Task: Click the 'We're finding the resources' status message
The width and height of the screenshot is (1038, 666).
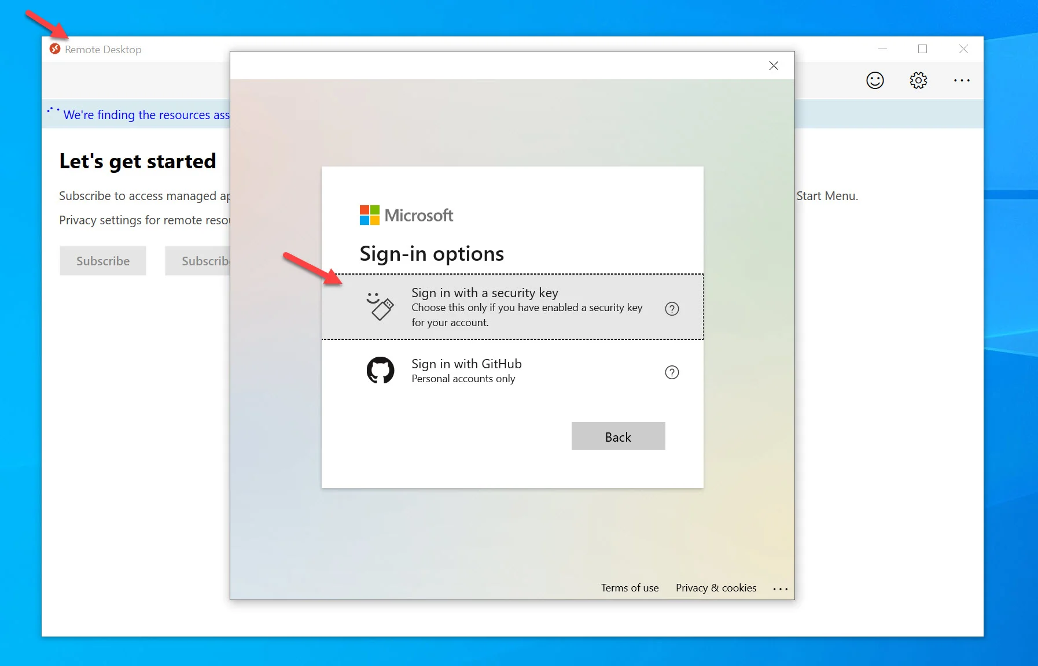Action: (x=146, y=115)
